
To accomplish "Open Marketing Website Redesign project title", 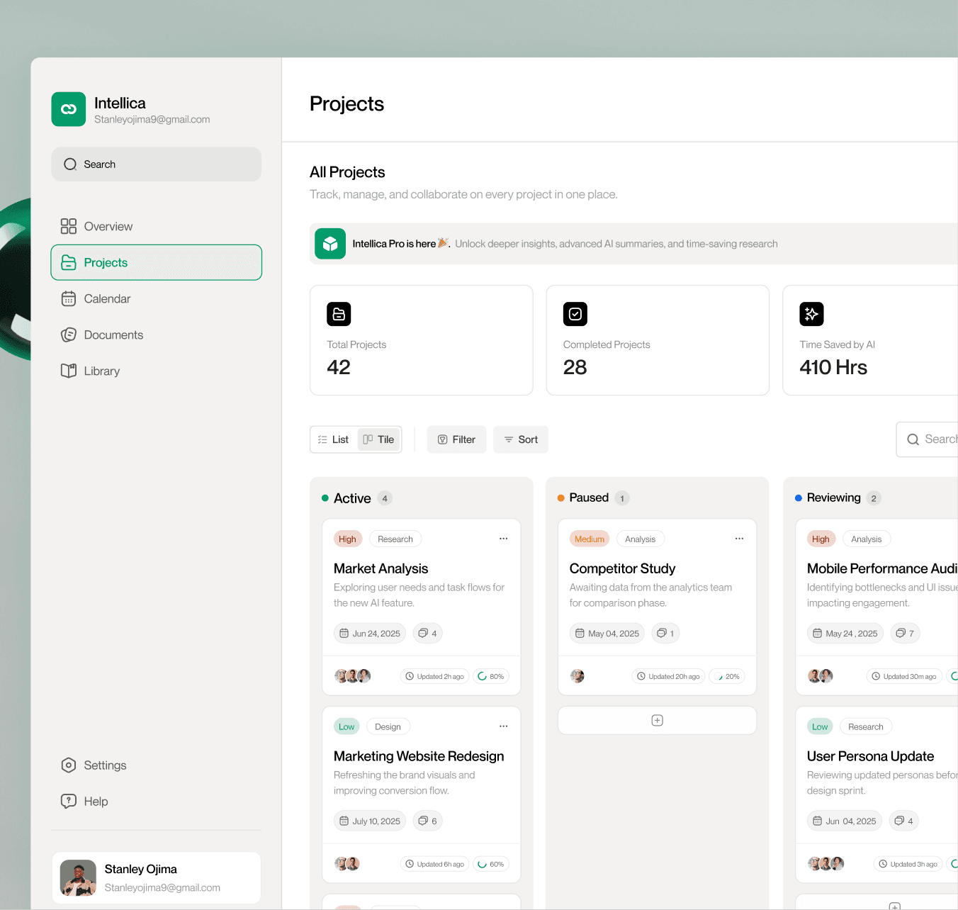I will point(419,756).
